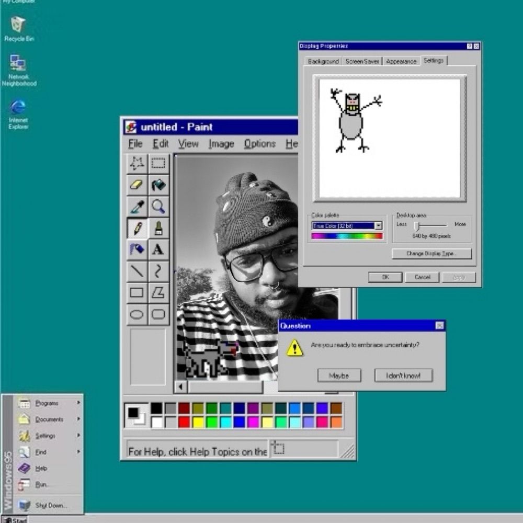This screenshot has height=523, width=523.
Task: Open Help from the Start menu
Action: [49, 468]
